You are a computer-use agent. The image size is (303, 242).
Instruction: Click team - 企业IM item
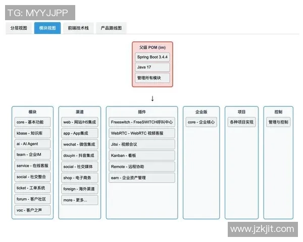32,155
